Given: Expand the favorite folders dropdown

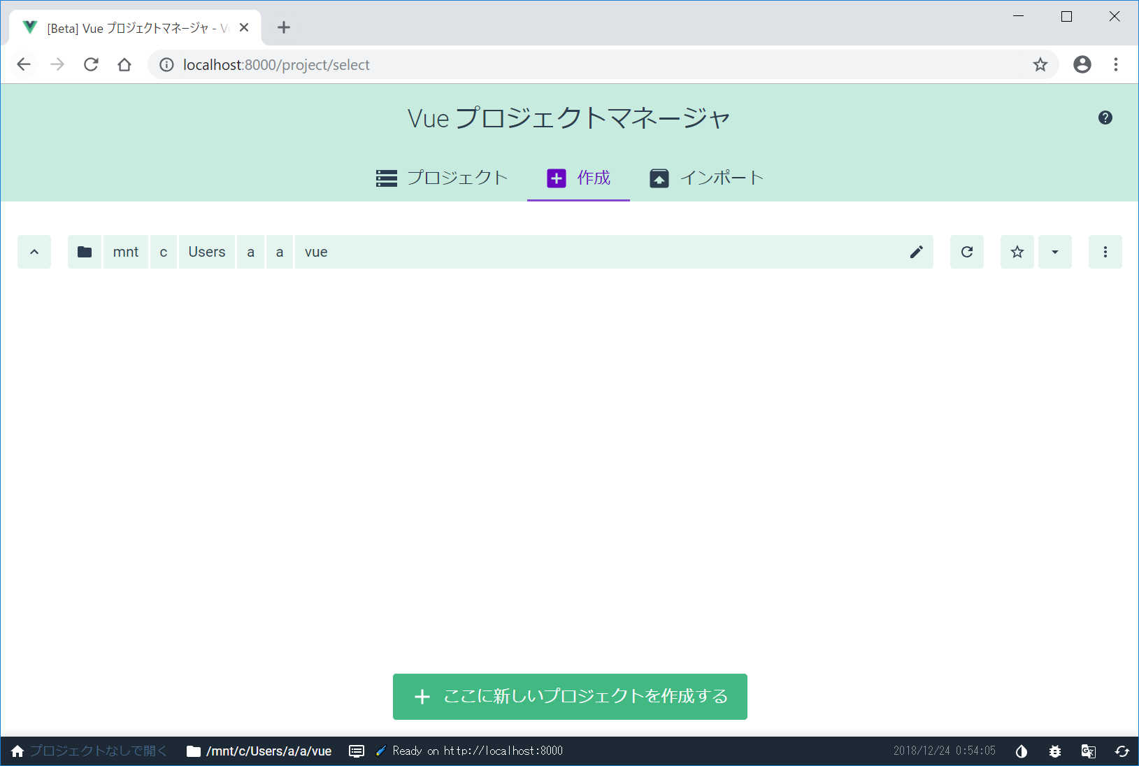Looking at the screenshot, I should 1054,252.
